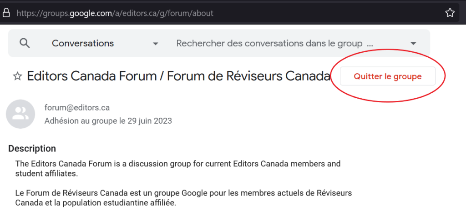This screenshot has height=216, width=466.
Task: Click the English description paragraph
Action: [178, 169]
